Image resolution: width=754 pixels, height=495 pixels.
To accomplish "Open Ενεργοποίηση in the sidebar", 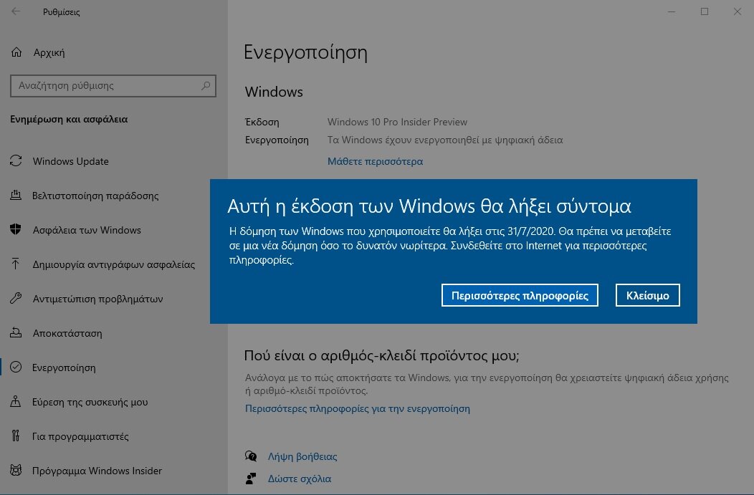I will 64,367.
